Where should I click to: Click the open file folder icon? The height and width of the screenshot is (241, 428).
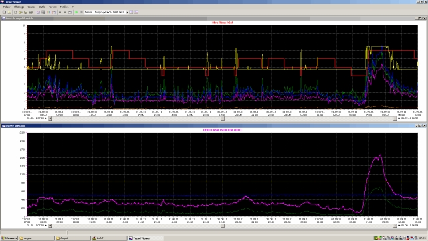pos(21,12)
